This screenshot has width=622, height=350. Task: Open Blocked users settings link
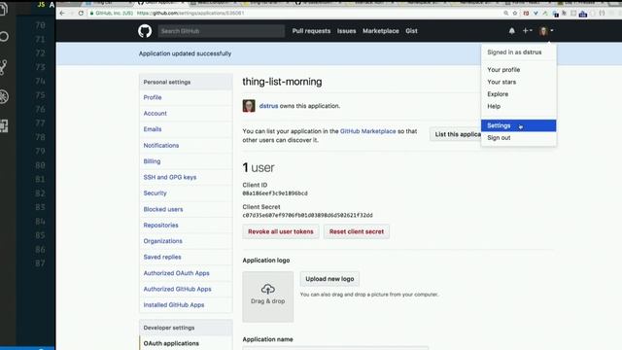pos(163,209)
